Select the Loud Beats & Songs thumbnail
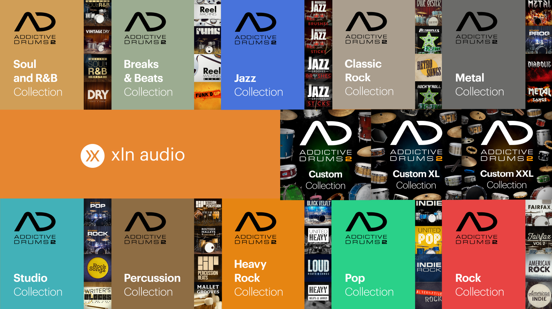The image size is (552, 309). 318,268
